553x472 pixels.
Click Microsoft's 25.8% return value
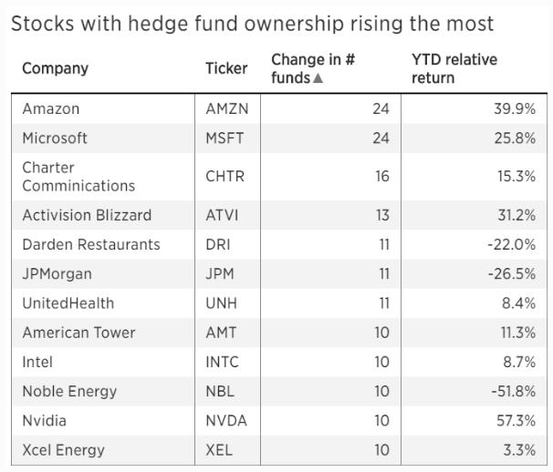tap(516, 139)
